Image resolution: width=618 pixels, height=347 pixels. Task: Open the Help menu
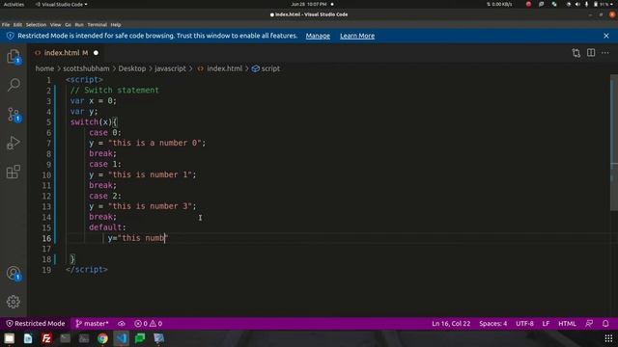[116, 24]
